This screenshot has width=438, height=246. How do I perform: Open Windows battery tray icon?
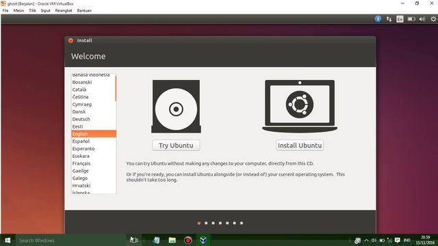tap(382, 240)
